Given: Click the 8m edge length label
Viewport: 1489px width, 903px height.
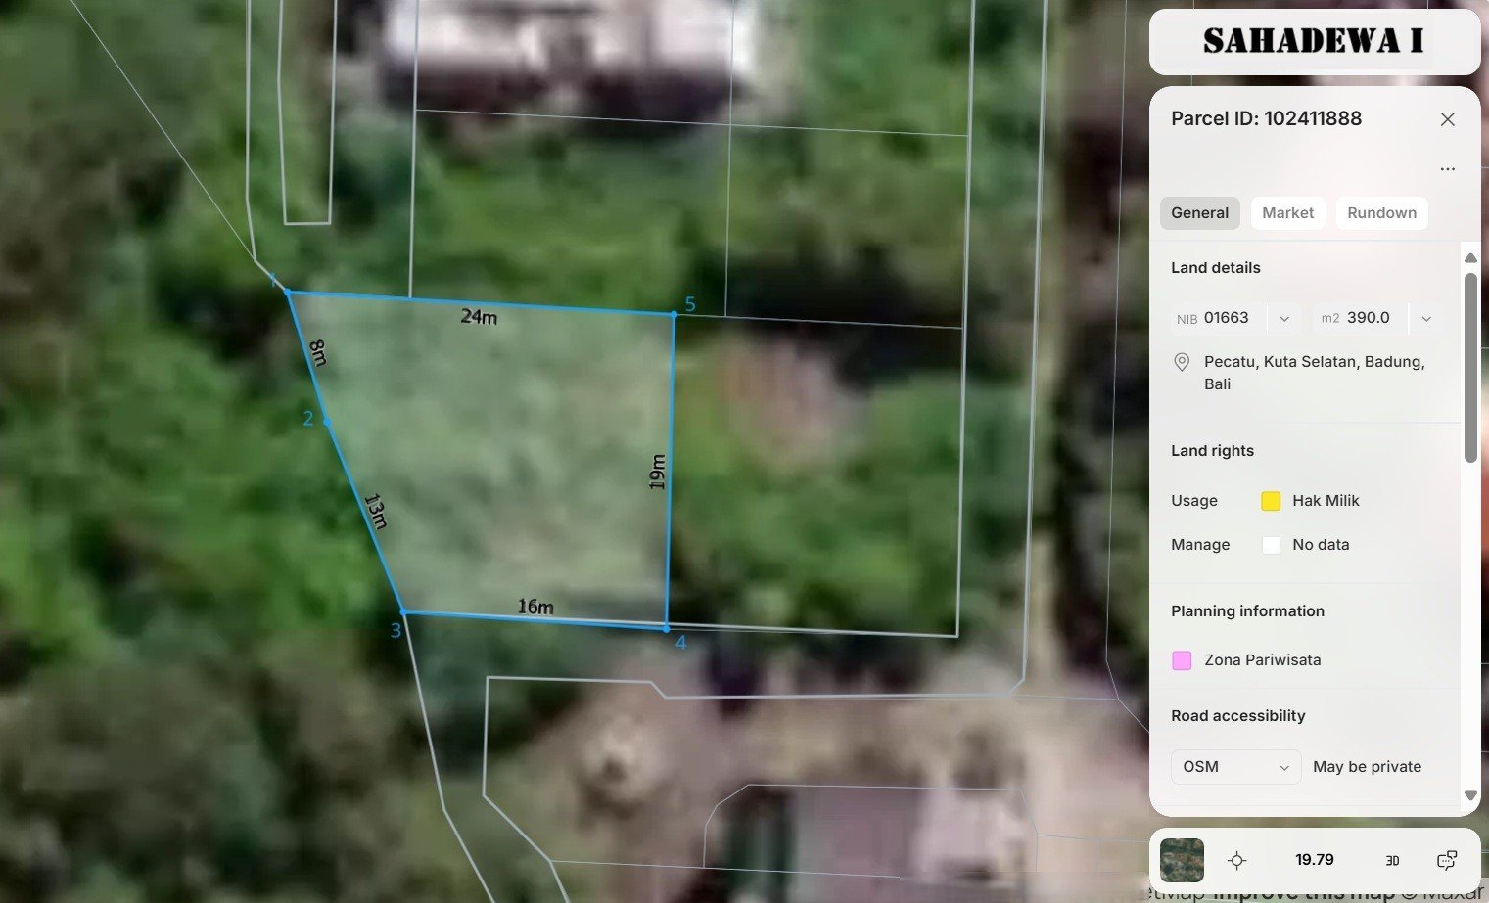Looking at the screenshot, I should (x=317, y=352).
